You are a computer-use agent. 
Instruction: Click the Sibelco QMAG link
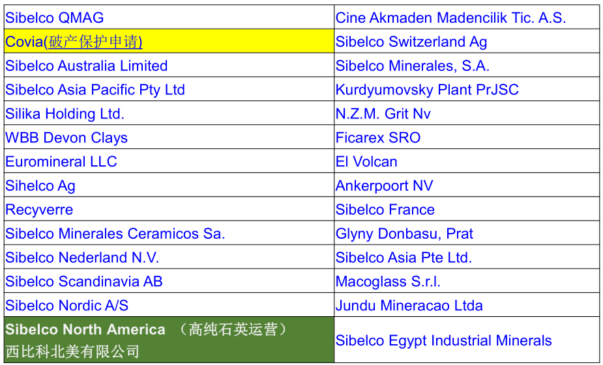[x=55, y=18]
